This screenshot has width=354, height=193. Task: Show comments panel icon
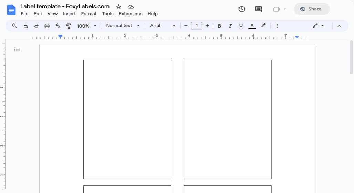point(258,9)
